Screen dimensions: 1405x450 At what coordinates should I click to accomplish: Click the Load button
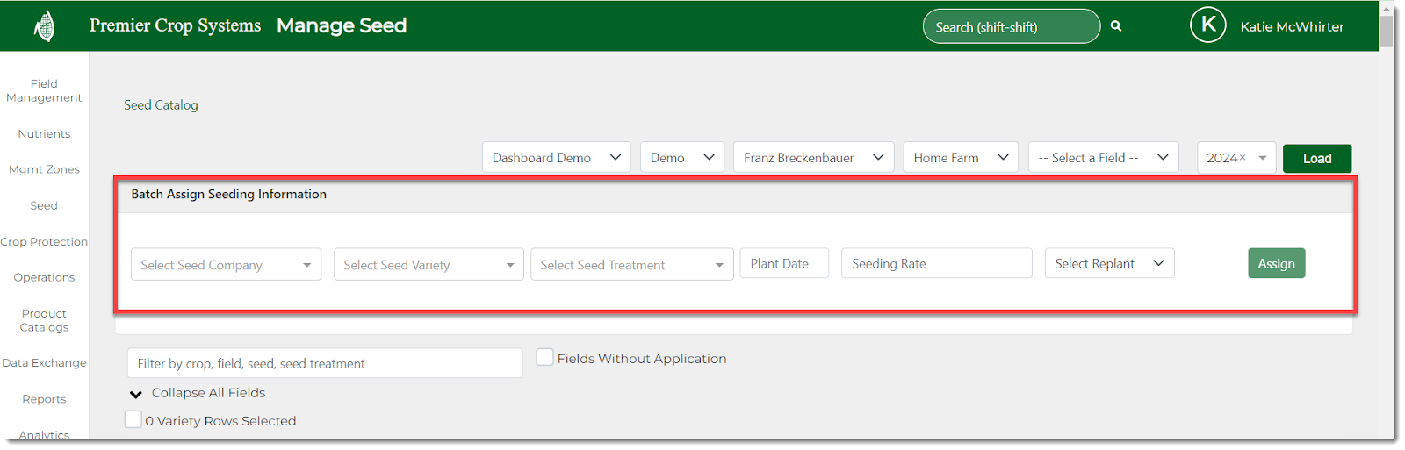[x=1317, y=159]
